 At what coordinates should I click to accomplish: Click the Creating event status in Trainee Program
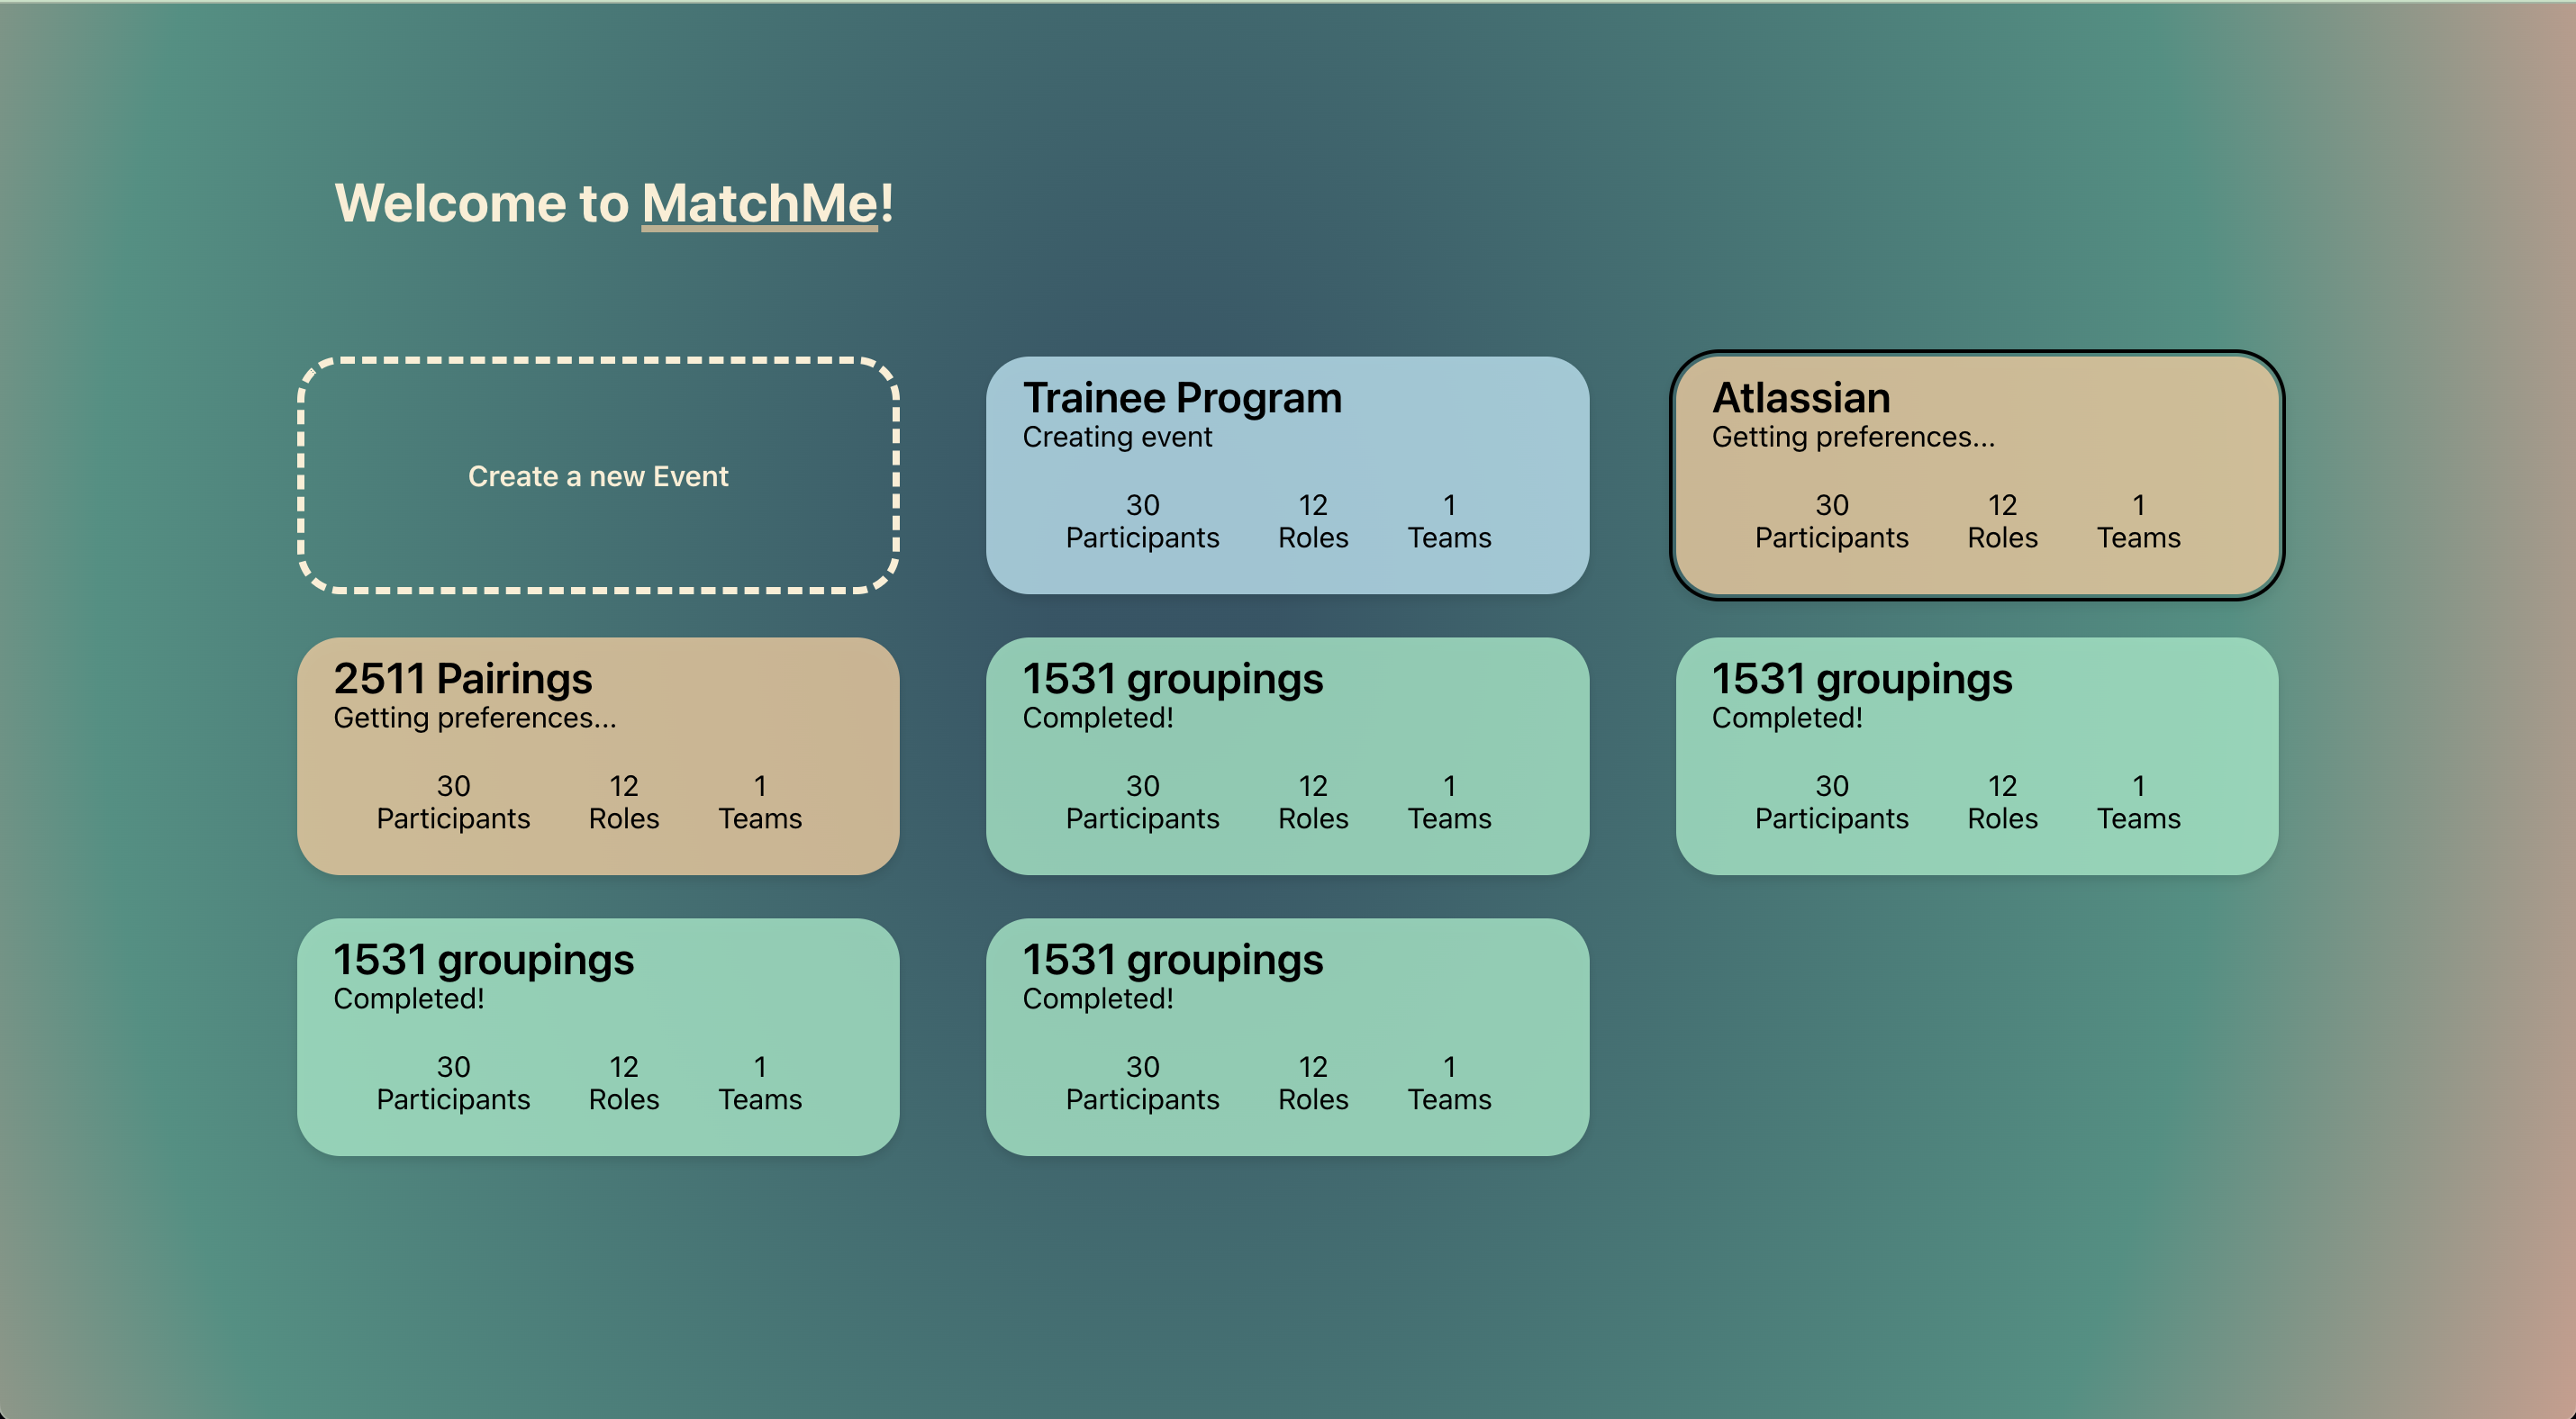point(1117,437)
